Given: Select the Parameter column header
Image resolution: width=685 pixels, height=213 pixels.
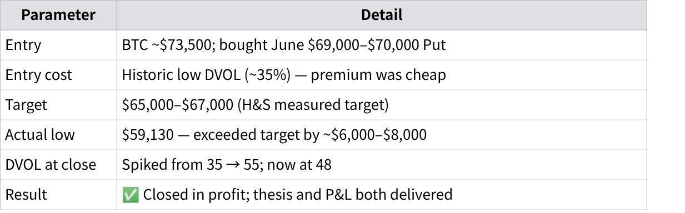Looking at the screenshot, I should coord(58,15).
